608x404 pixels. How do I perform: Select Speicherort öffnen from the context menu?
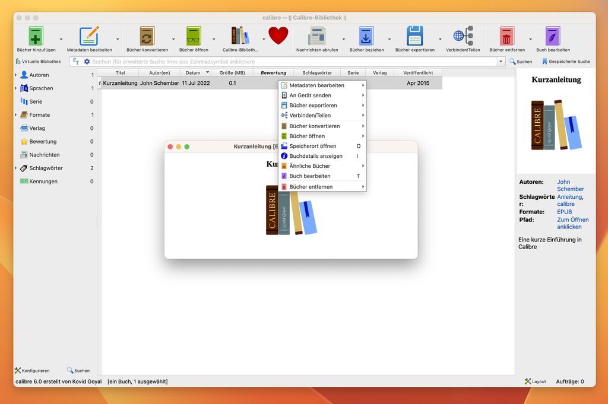[x=313, y=146]
